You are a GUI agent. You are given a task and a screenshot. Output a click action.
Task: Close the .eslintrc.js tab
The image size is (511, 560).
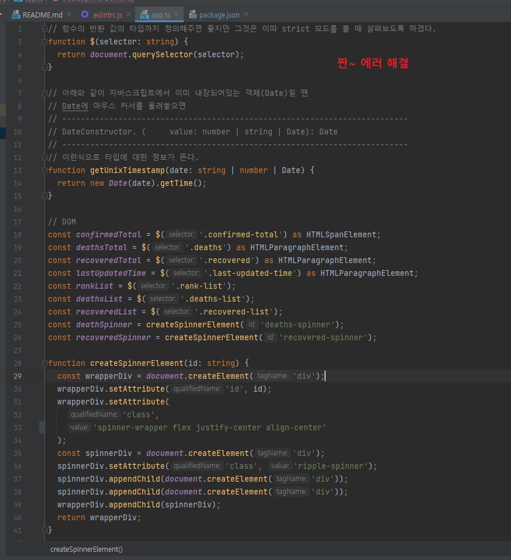coord(128,15)
